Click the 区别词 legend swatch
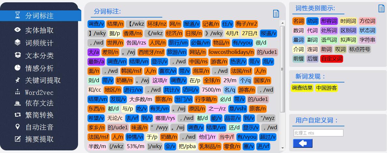This screenshot has width=387, height=153. tap(348, 31)
